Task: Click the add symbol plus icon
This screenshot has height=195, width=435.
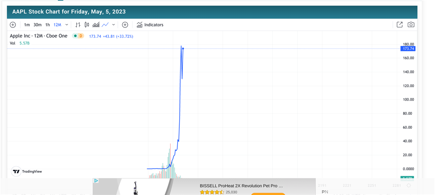Action: (x=13, y=25)
